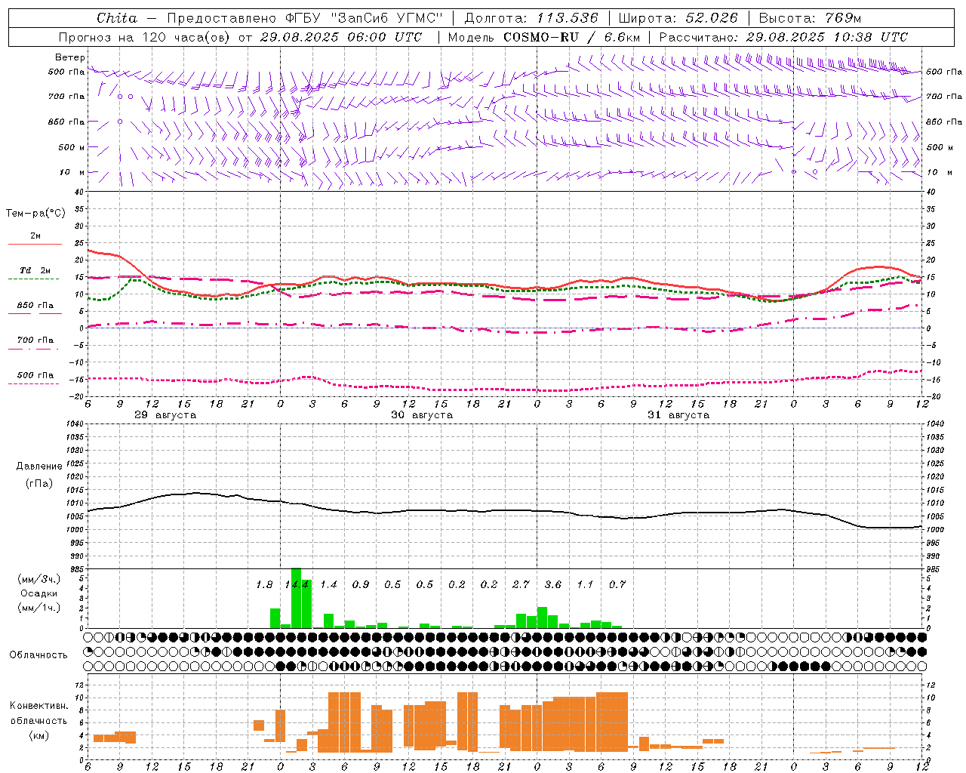Select the 700 гПа temperature legend entry

click(x=35, y=340)
